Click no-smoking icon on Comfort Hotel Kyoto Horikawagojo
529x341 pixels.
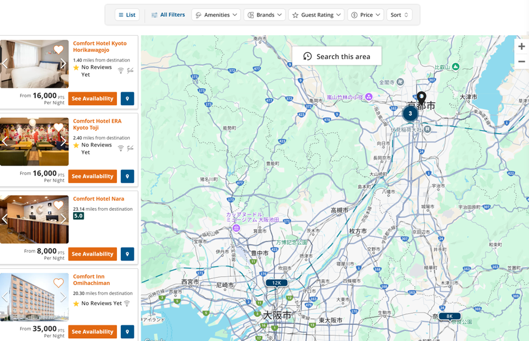[130, 70]
